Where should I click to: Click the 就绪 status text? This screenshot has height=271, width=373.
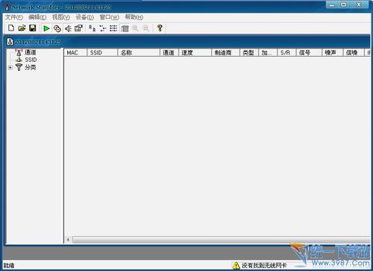click(x=9, y=266)
